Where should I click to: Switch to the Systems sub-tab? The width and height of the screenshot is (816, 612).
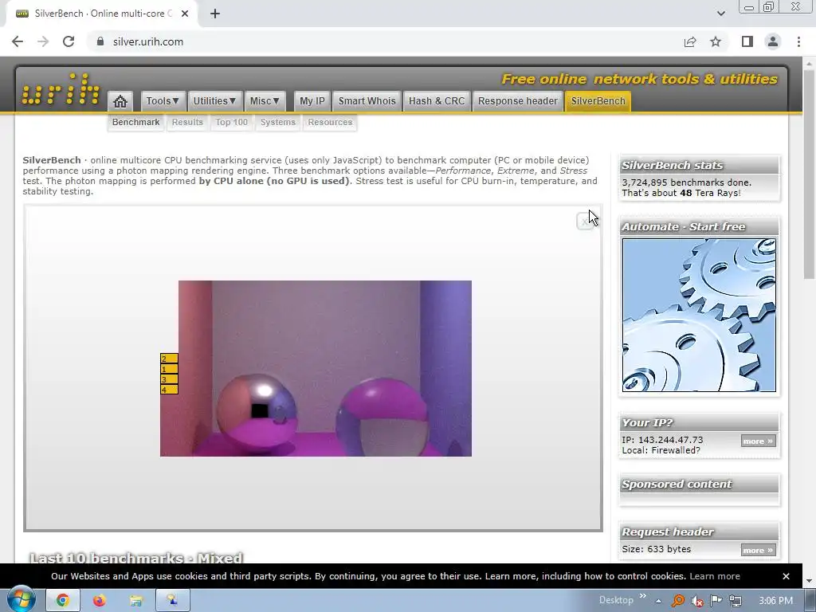[278, 122]
